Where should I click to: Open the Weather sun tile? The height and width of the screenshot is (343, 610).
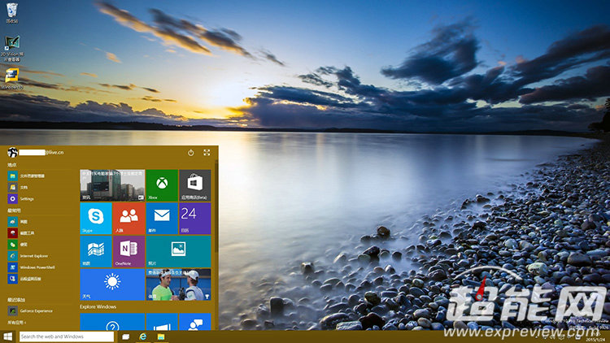click(111, 284)
